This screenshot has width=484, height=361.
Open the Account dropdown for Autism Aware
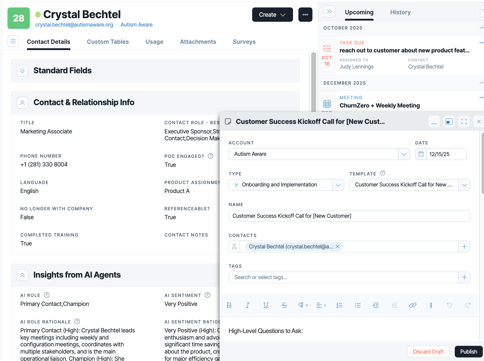404,154
